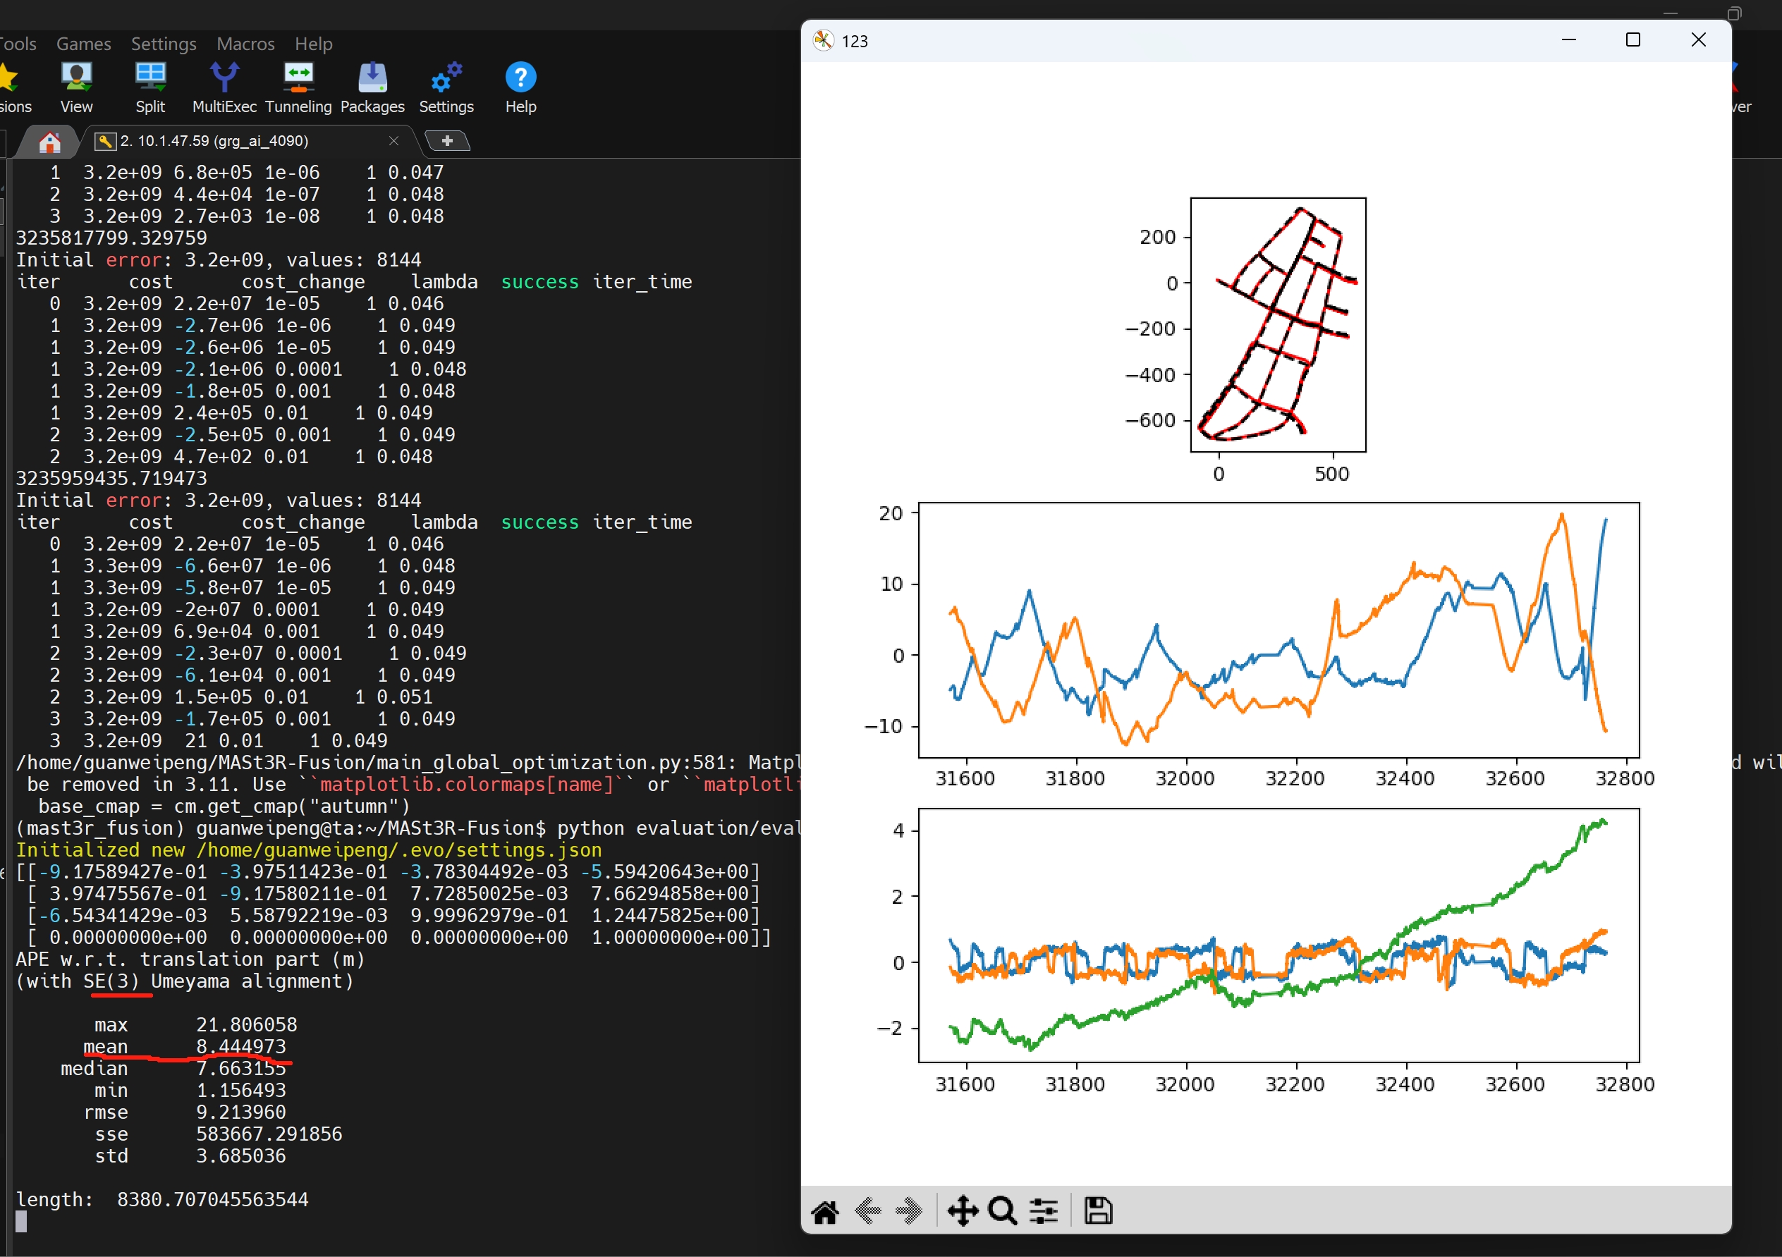Click the home tab icon
This screenshot has height=1257, width=1782.
pyautogui.click(x=49, y=142)
